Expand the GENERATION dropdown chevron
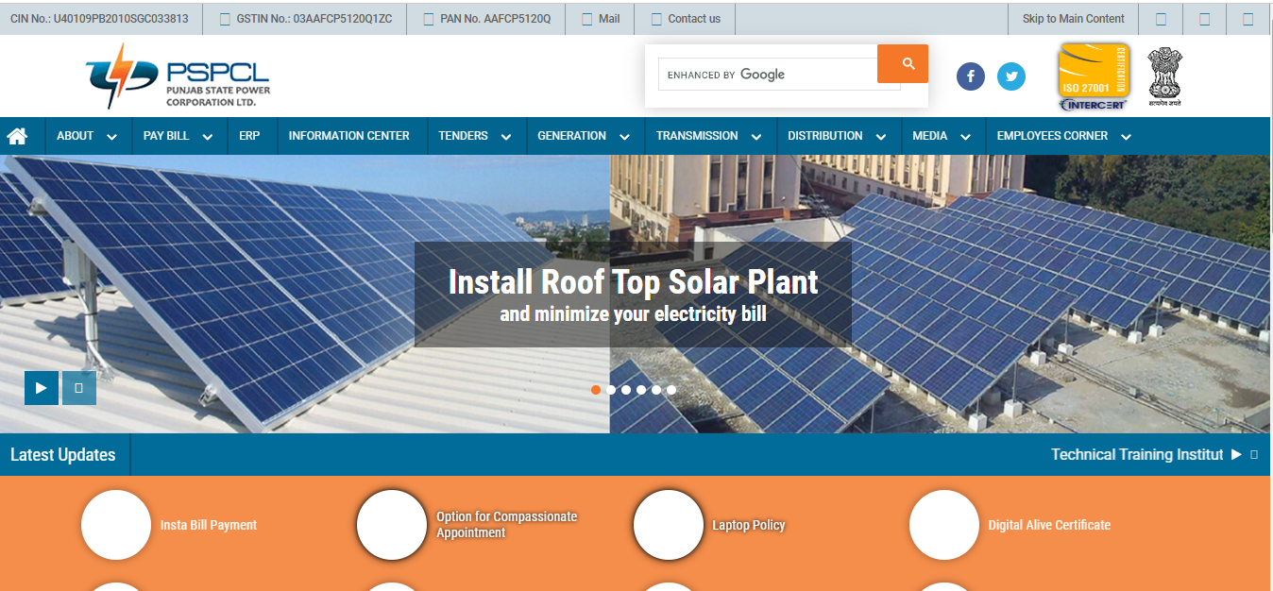This screenshot has height=591, width=1273. pos(625,137)
